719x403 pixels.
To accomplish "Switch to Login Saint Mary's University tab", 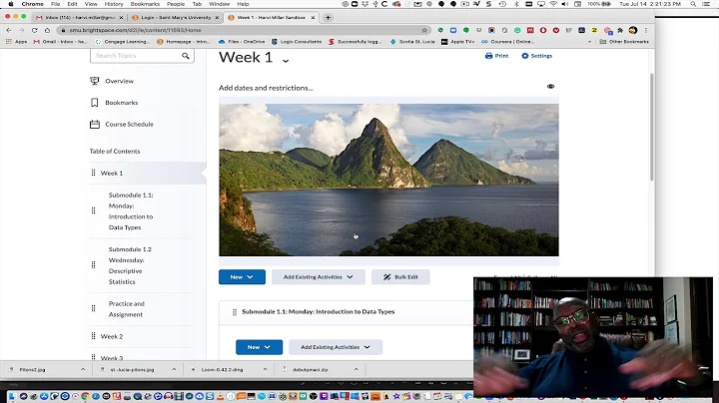I will click(175, 17).
